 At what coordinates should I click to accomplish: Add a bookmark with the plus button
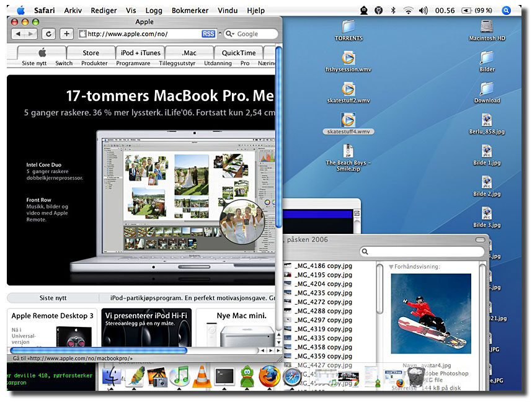pyautogui.click(x=67, y=33)
